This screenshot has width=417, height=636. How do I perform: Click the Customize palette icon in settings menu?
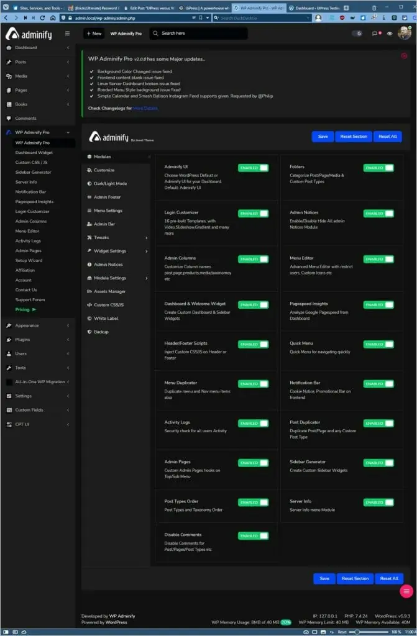(x=89, y=170)
